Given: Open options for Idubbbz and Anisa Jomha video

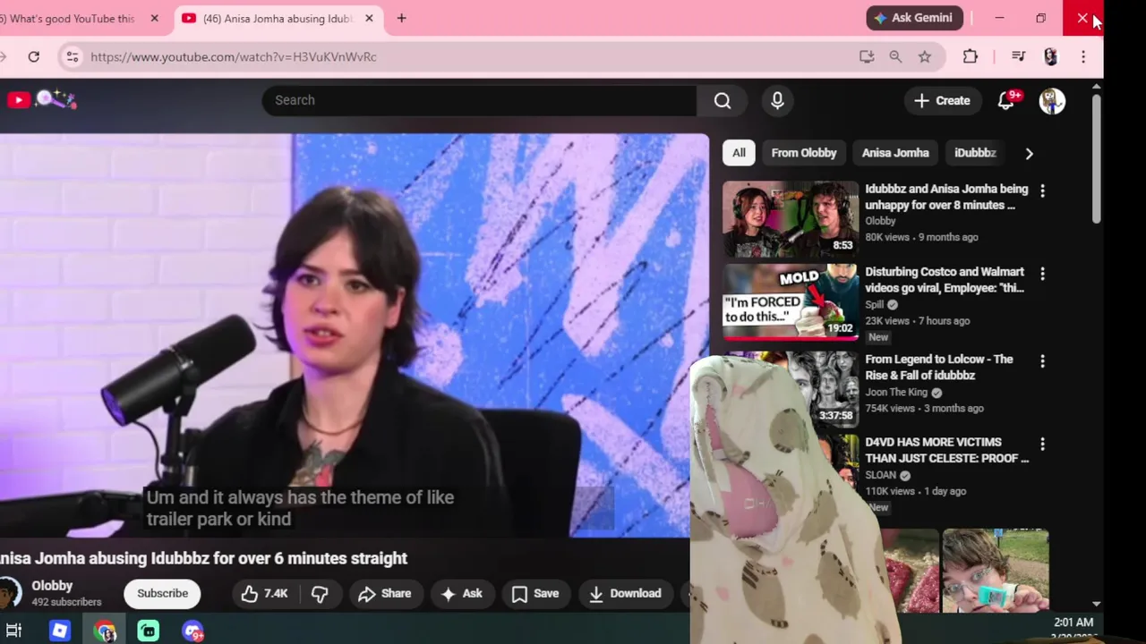Looking at the screenshot, I should [1042, 191].
